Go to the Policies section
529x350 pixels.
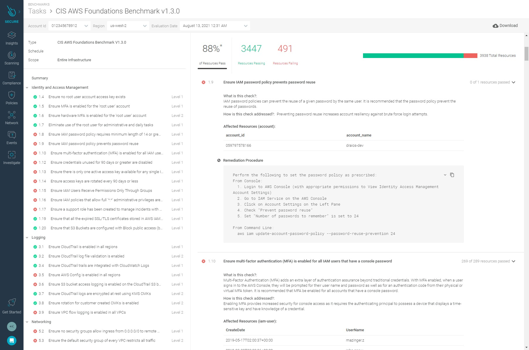click(x=11, y=98)
